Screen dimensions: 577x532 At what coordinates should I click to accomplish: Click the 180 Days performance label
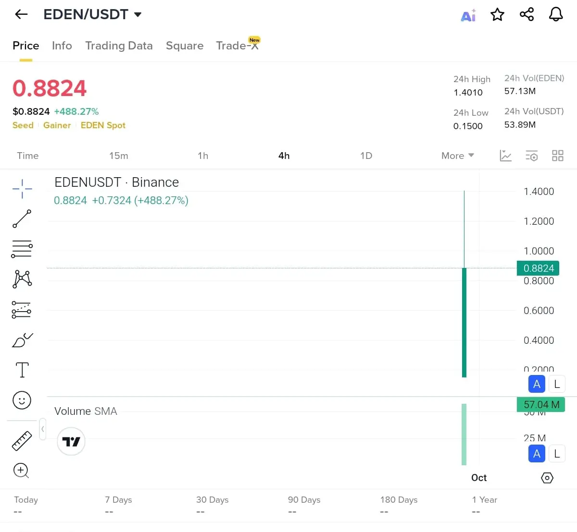(399, 500)
